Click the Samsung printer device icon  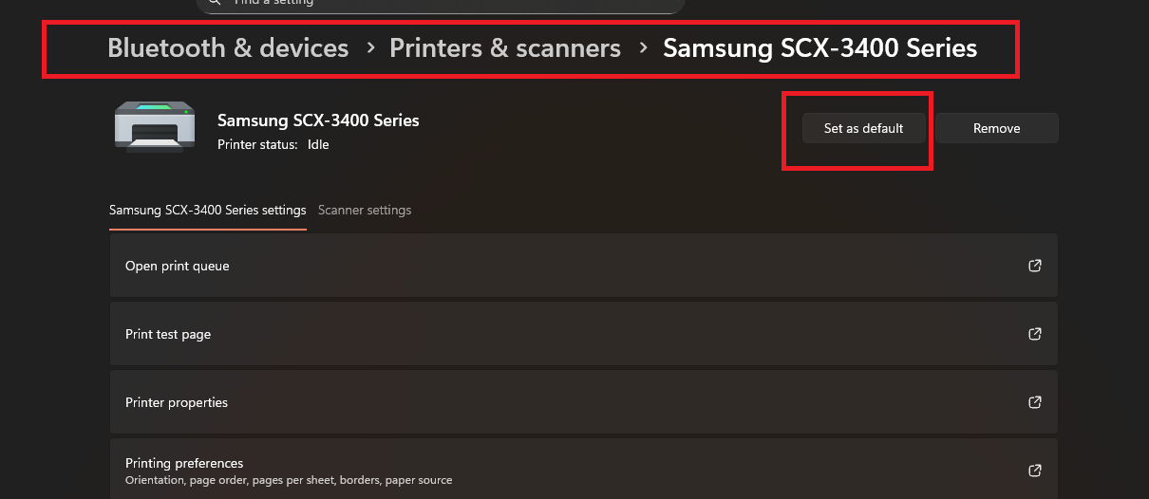155,127
